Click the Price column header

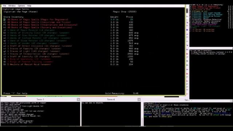[130, 17]
